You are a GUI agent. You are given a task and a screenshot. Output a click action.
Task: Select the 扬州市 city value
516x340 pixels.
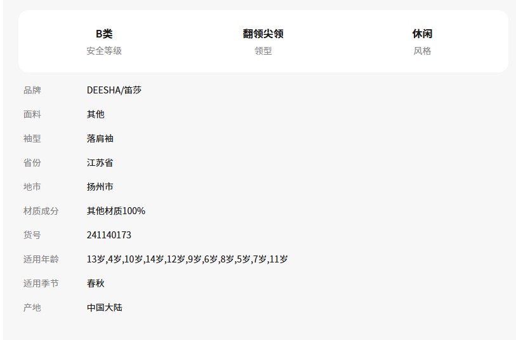(x=100, y=187)
